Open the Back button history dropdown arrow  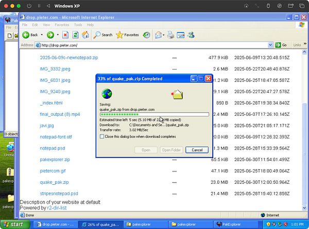point(42,35)
